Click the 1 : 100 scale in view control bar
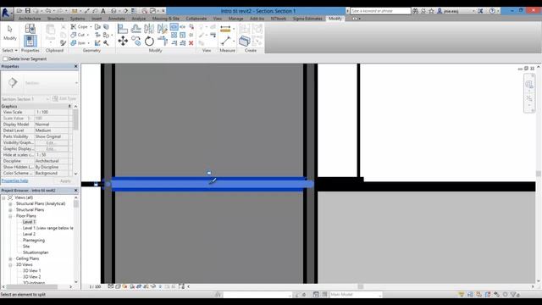Viewport: 542px width, 305px height. click(95, 286)
